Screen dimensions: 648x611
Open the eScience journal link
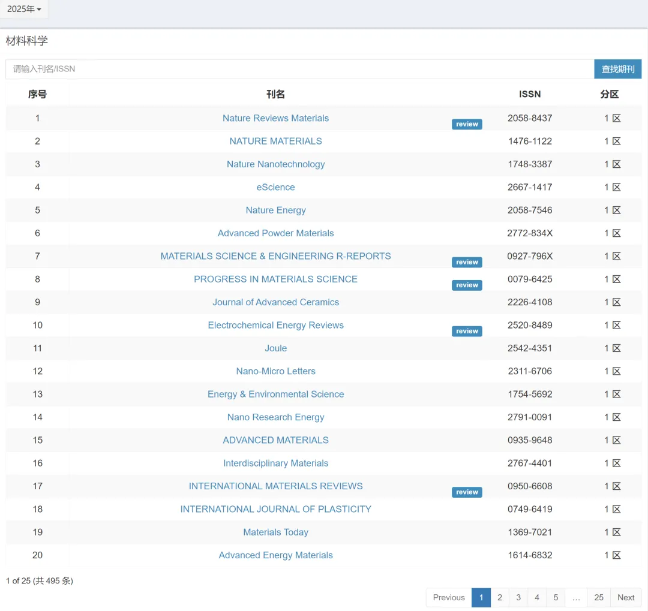click(x=275, y=187)
